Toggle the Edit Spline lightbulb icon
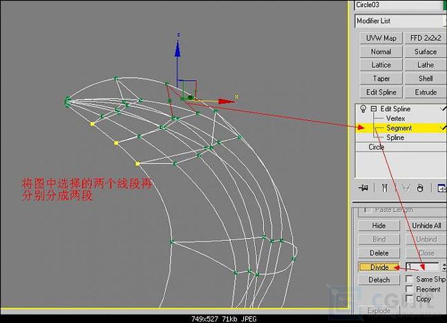 click(363, 109)
